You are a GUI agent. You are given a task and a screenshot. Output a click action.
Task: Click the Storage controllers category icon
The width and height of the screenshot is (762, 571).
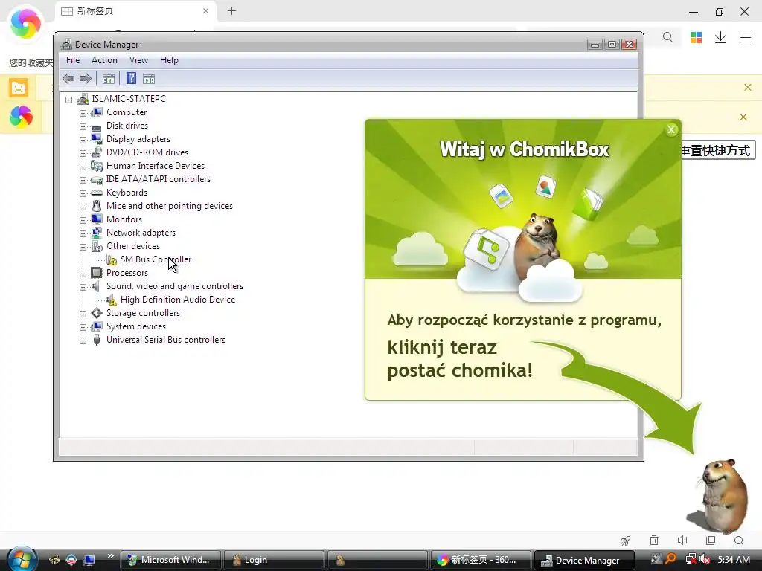[97, 313]
